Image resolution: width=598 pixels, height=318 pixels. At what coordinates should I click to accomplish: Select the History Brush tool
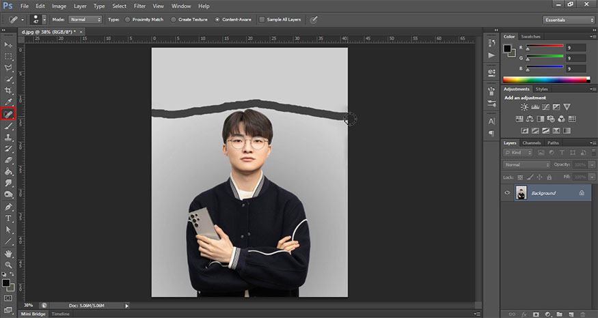[8, 149]
